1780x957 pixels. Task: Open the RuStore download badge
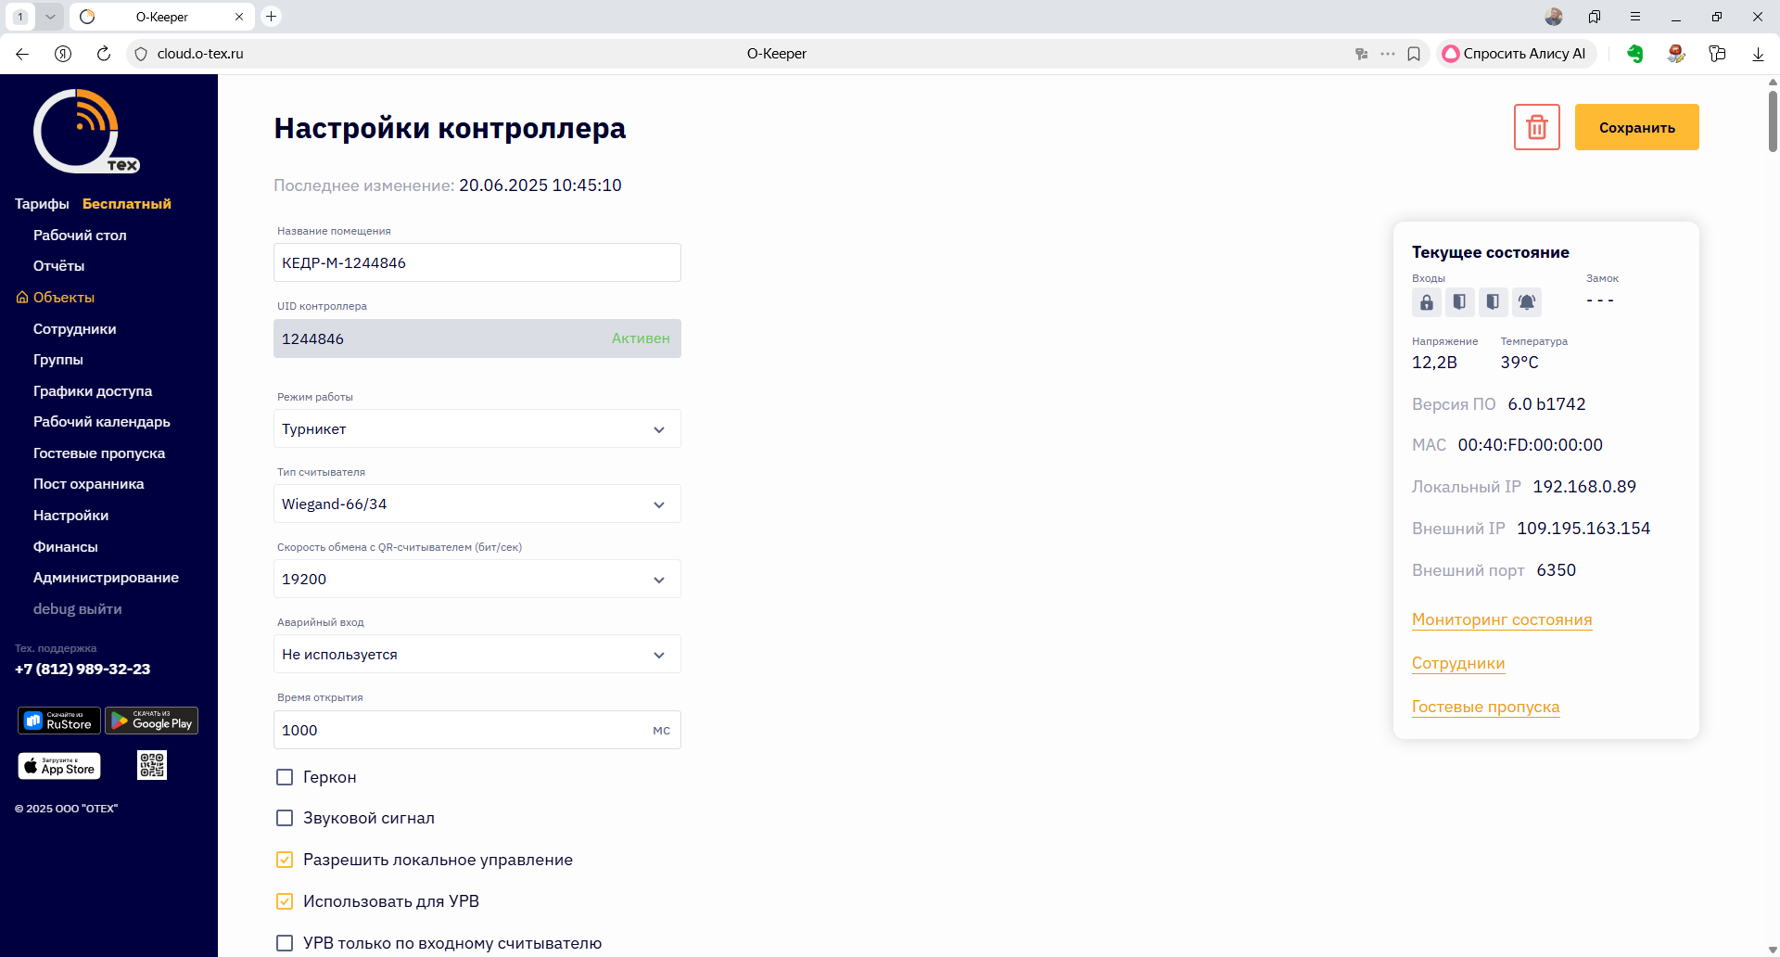tap(59, 721)
